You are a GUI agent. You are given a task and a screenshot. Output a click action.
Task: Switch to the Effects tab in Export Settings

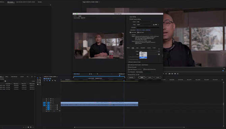(x=128, y=48)
